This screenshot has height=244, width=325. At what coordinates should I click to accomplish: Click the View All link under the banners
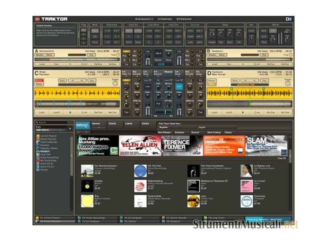click(282, 158)
